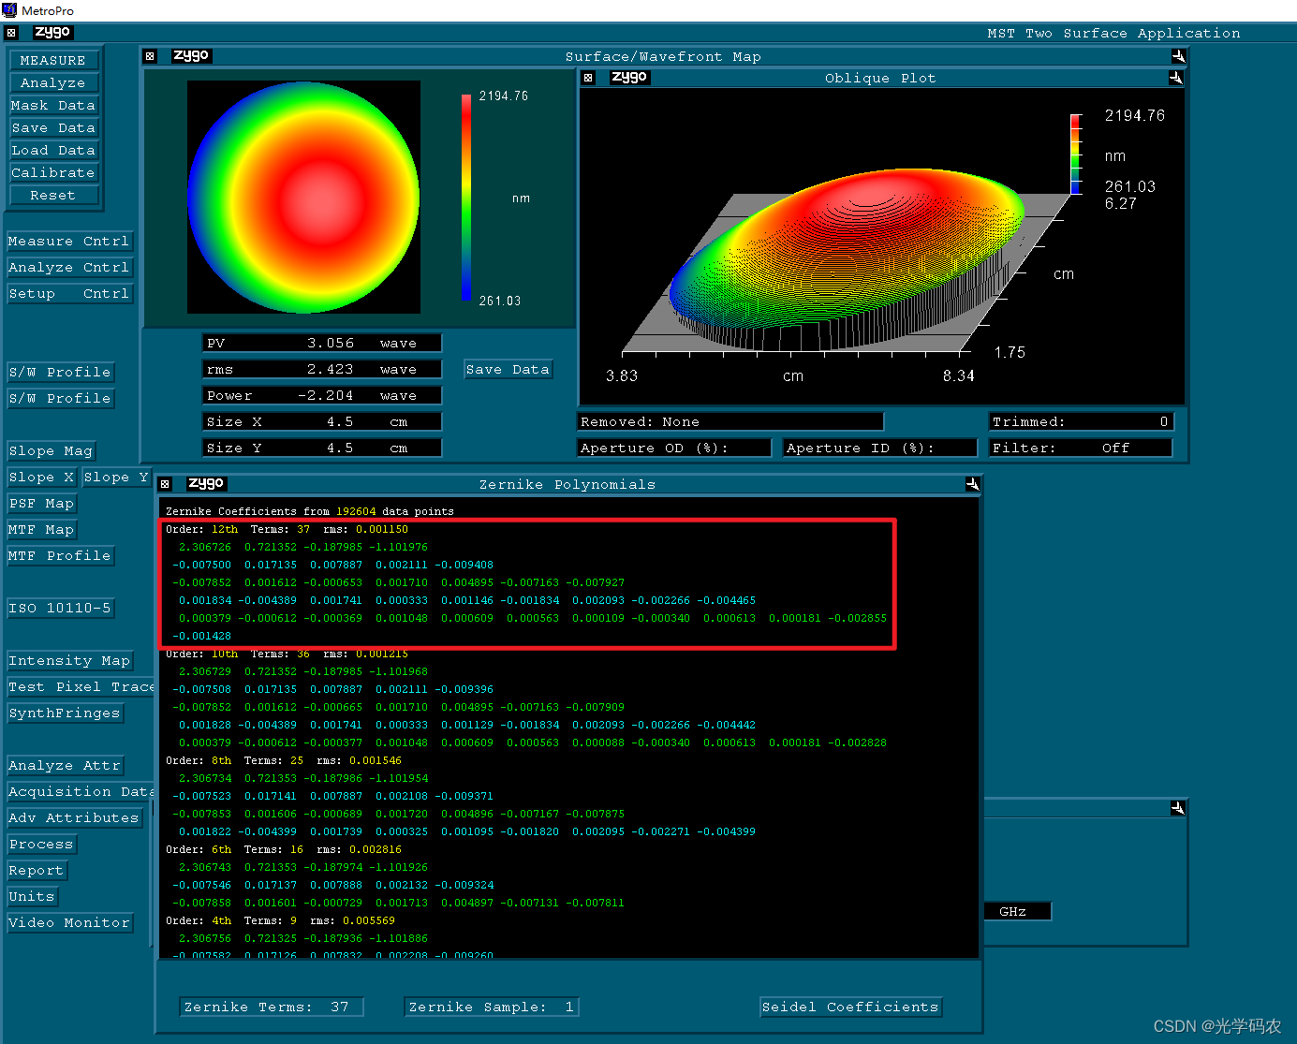
Task: Open the Slope Mag window
Action: point(51,451)
